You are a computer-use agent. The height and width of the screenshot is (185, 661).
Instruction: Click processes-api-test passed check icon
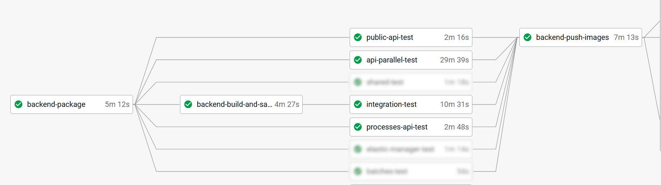[x=358, y=127]
